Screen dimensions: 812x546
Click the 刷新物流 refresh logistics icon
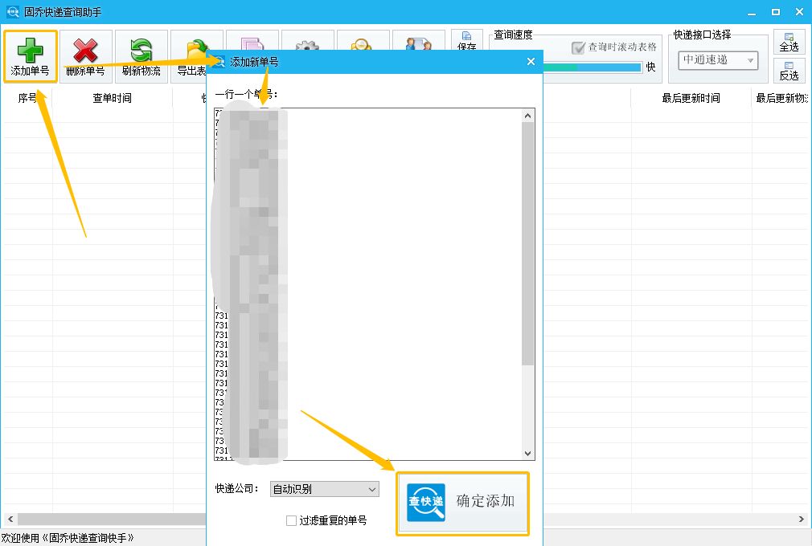point(141,55)
